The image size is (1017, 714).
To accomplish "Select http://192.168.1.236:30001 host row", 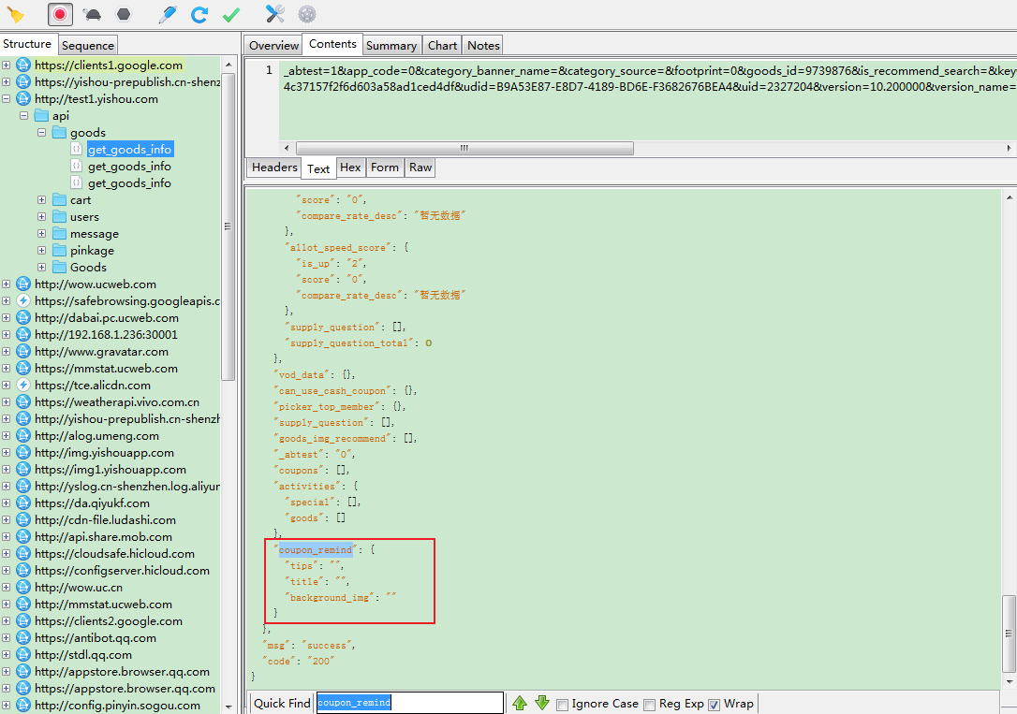I will click(107, 334).
